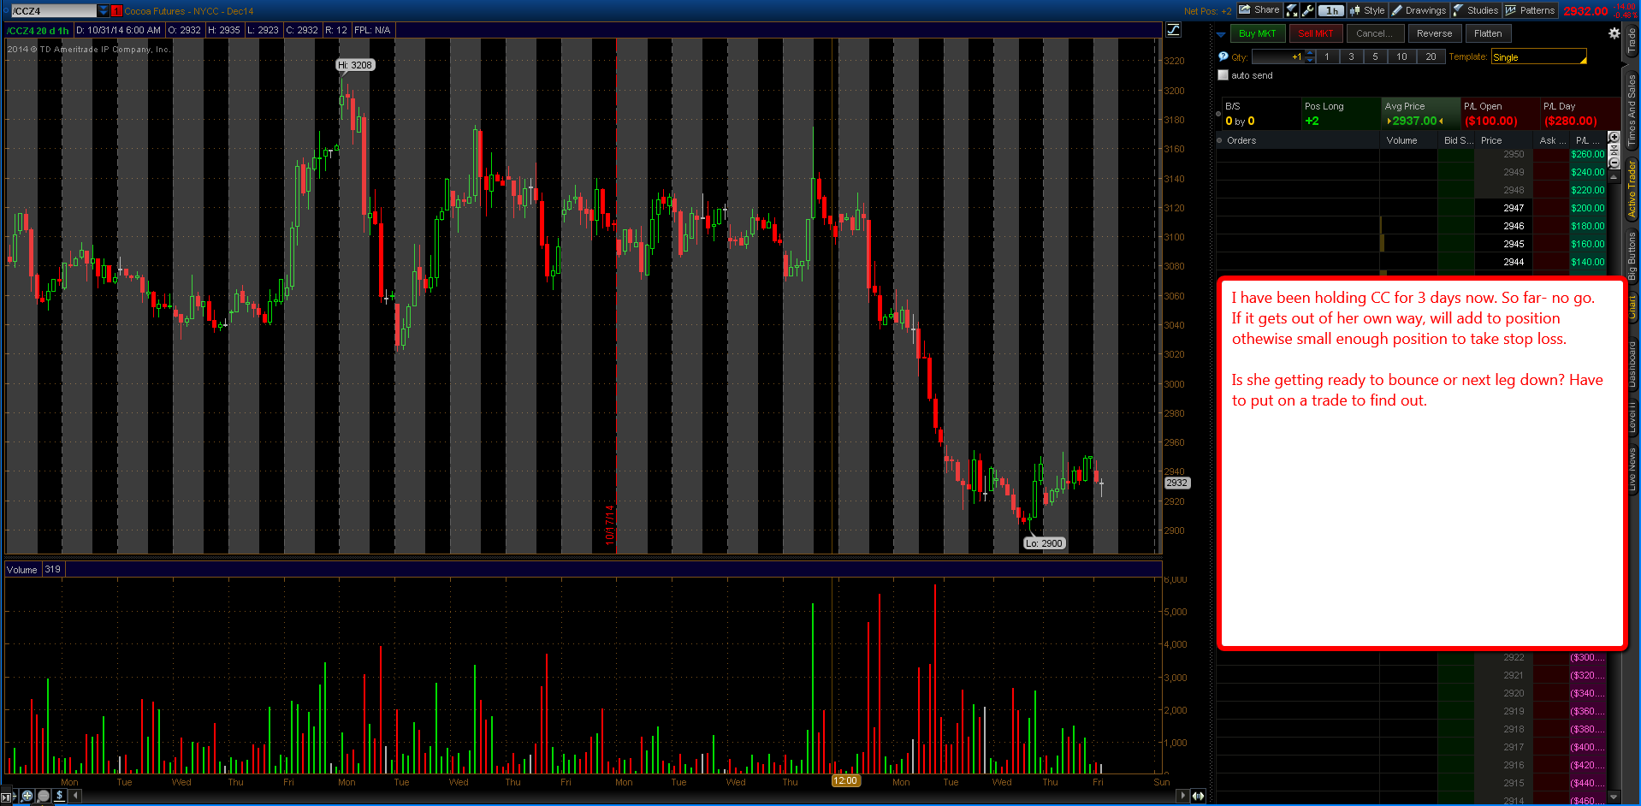Open the Template Single dropdown
Image resolution: width=1641 pixels, height=806 pixels.
coord(1538,56)
